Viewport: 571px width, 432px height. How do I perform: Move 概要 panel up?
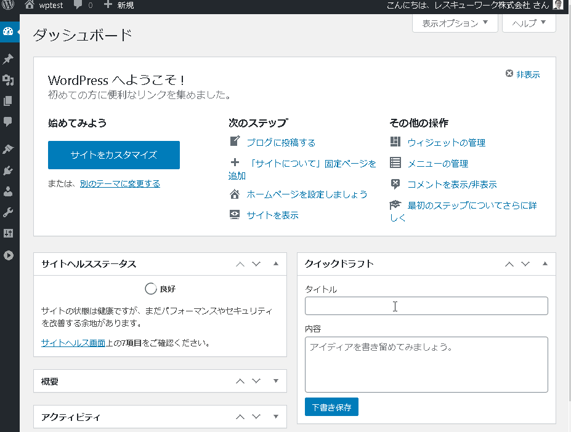[240, 381]
